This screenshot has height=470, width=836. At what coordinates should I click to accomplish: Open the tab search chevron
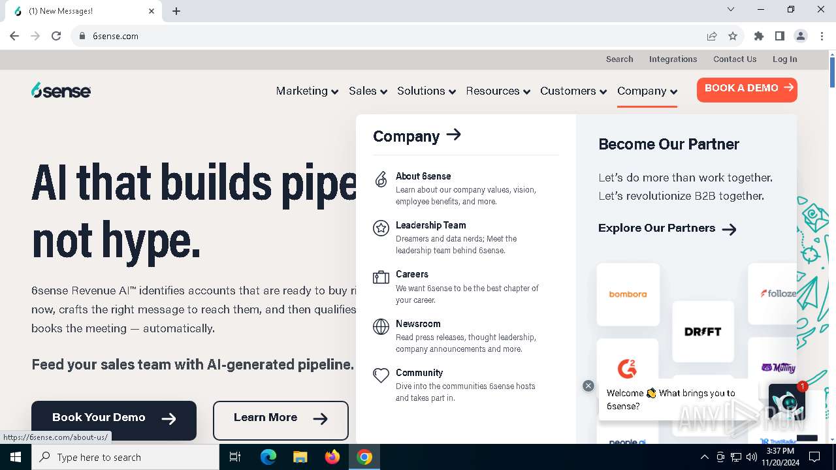pyautogui.click(x=731, y=9)
